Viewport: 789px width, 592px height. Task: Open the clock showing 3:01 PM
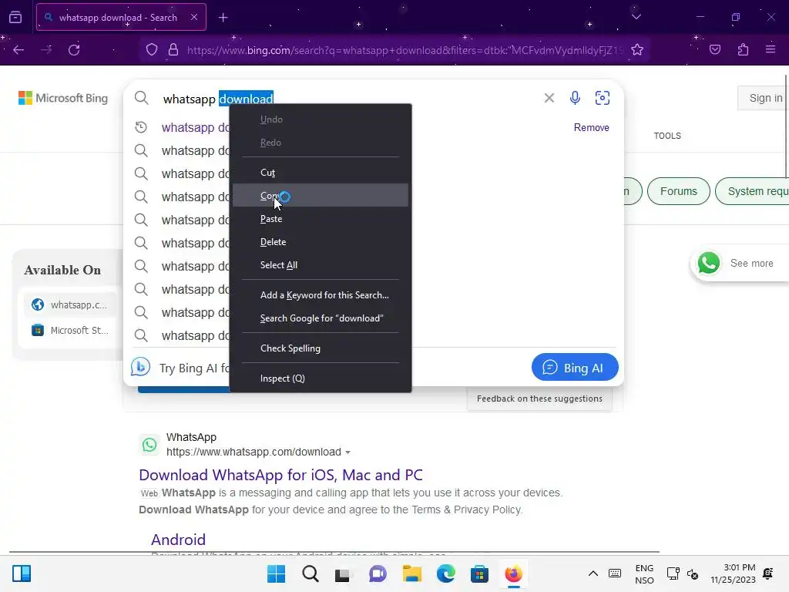[734, 573]
